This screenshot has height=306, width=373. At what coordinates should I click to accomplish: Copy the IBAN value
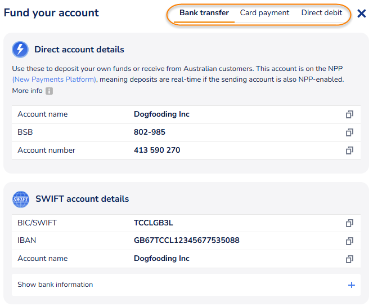coord(349,241)
